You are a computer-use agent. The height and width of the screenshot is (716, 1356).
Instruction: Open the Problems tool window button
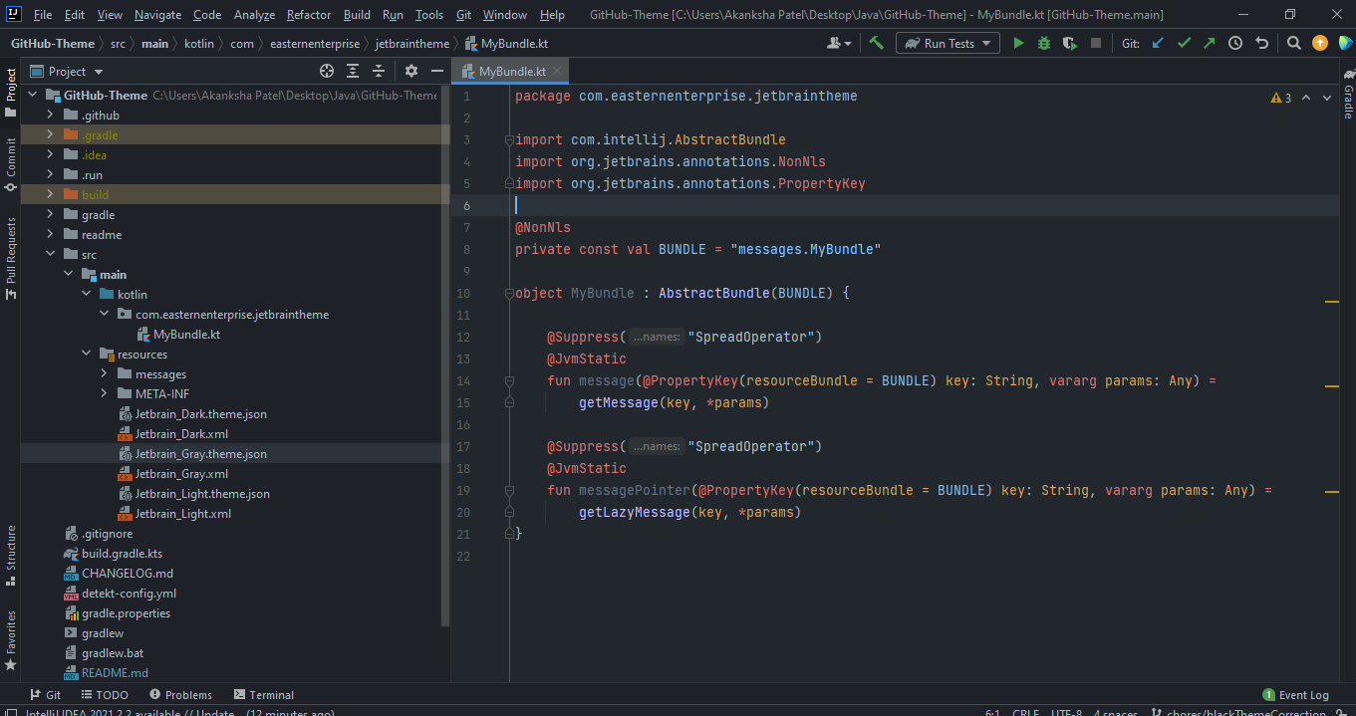pos(180,695)
